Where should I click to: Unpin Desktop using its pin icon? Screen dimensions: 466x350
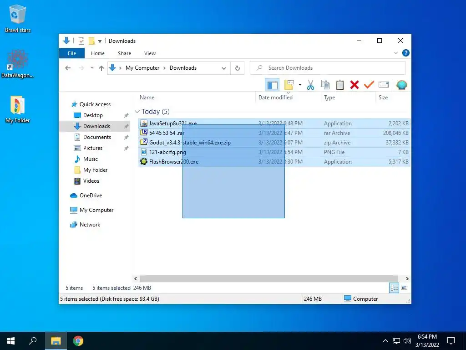[x=127, y=115]
